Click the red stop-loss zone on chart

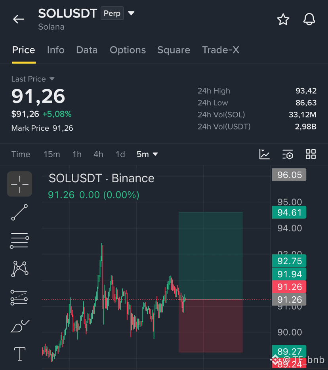tap(210, 326)
